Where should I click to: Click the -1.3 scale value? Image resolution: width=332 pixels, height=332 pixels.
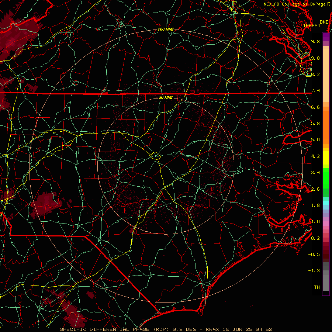314,271
